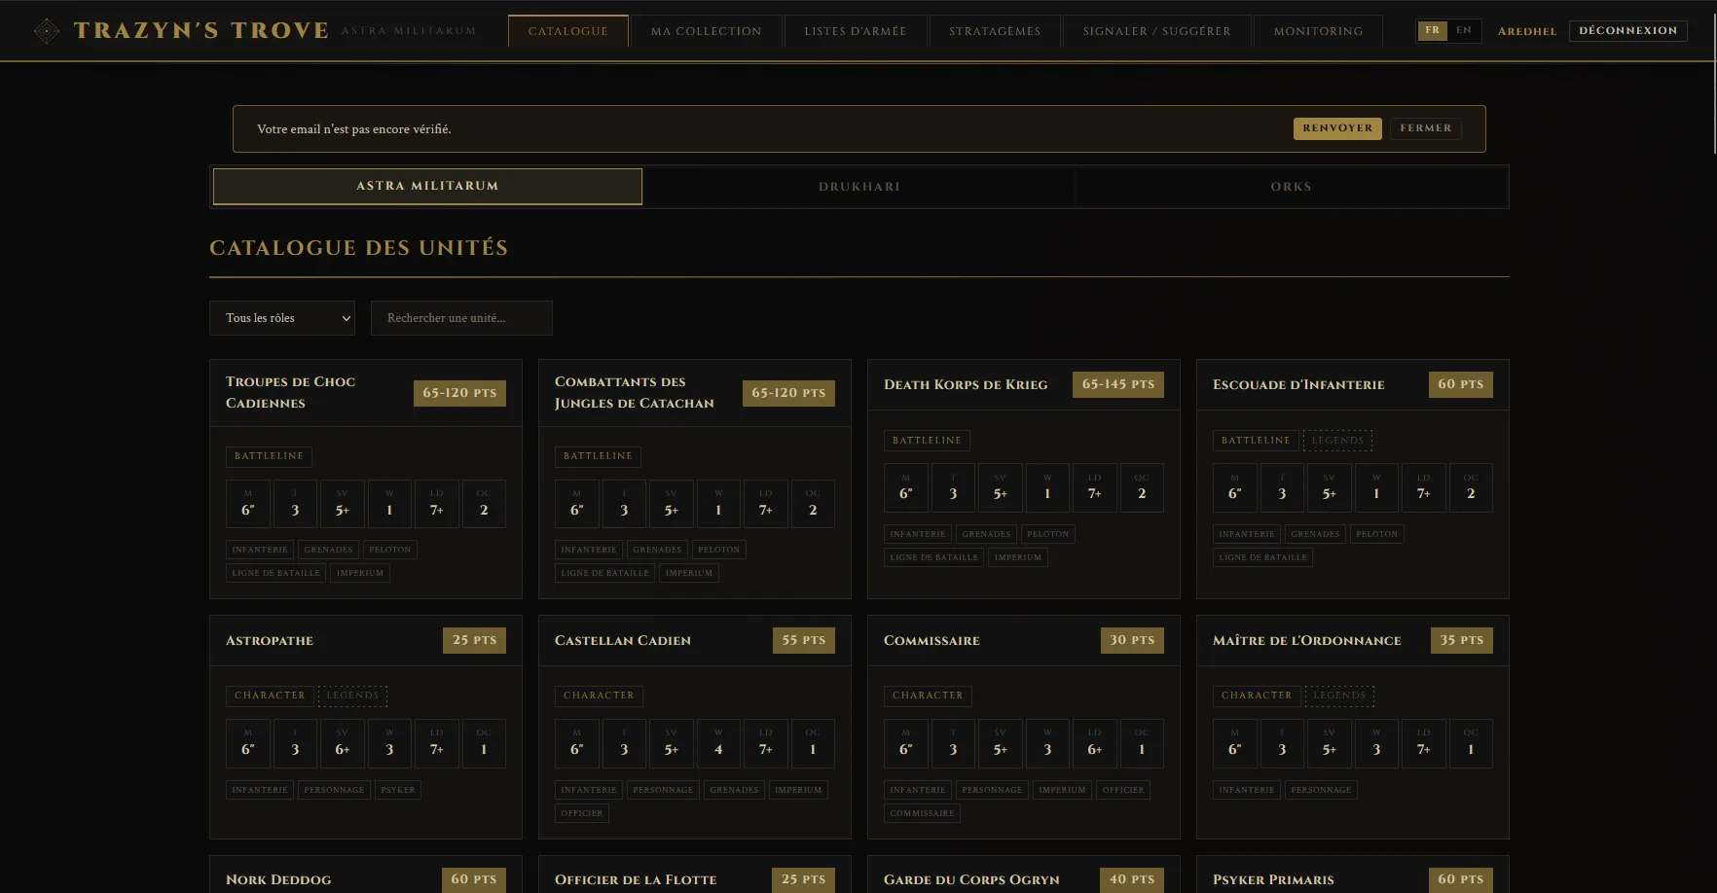Click 65-145 PTS badge on Death Korps
Viewport: 1717px width, 893px height.
[1118, 384]
